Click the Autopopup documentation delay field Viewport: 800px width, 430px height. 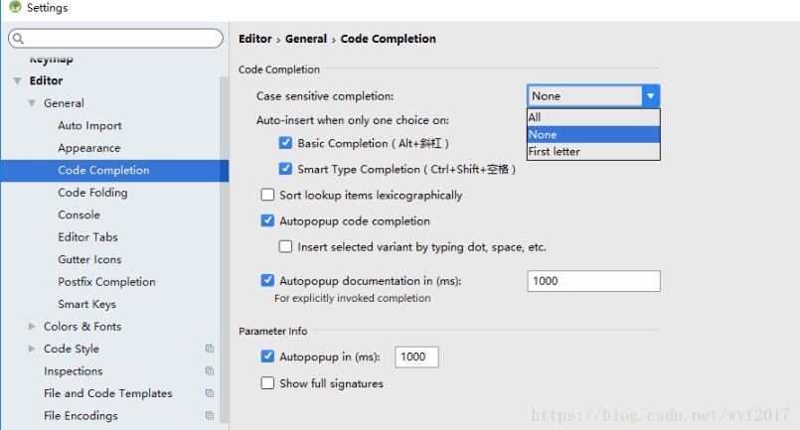[593, 281]
